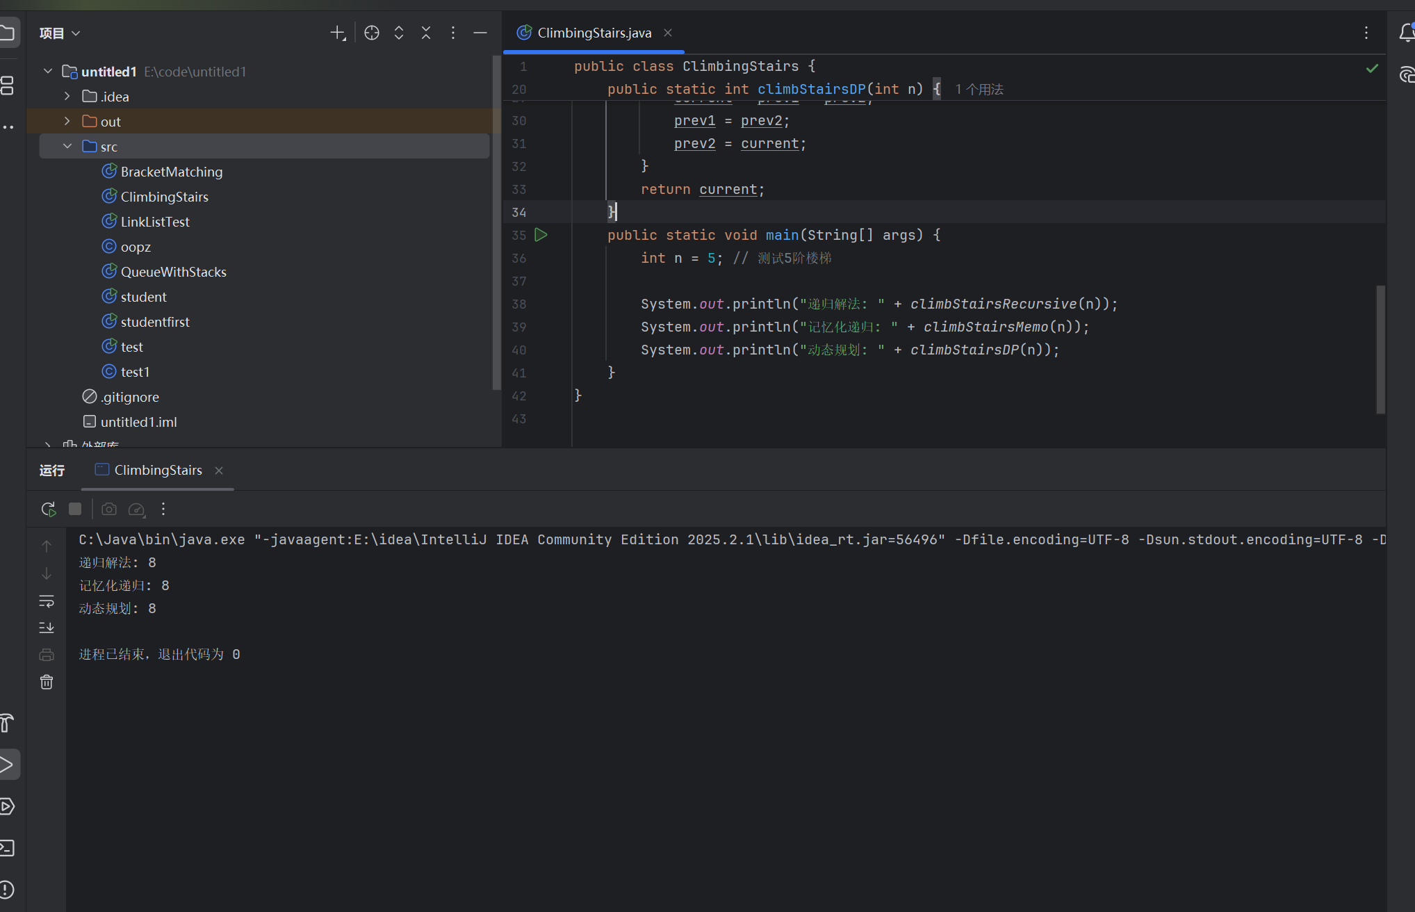Close the ClimbingStairs run tab
This screenshot has width=1415, height=912.
219,471
